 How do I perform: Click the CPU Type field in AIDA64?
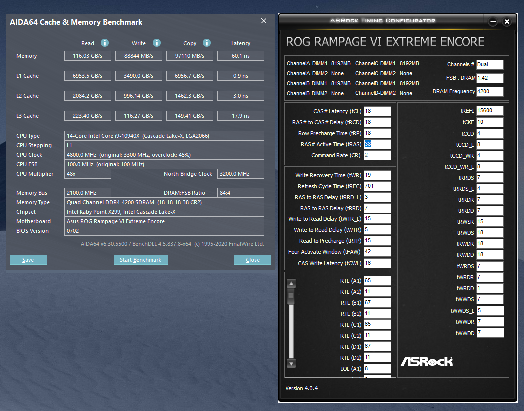(x=164, y=136)
